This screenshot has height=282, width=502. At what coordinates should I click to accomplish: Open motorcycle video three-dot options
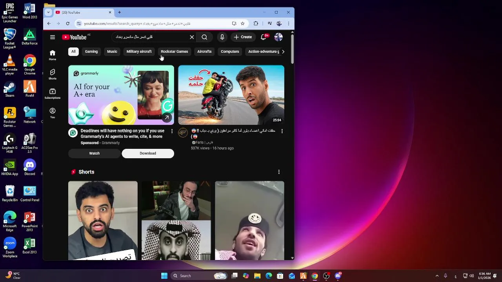pos(282,131)
